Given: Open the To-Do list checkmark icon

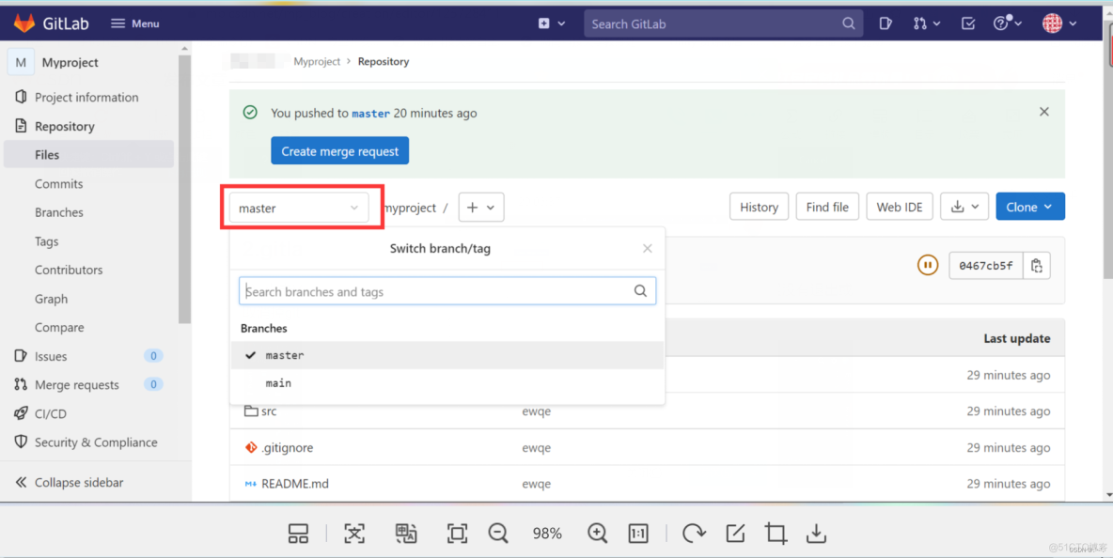Looking at the screenshot, I should coord(968,23).
